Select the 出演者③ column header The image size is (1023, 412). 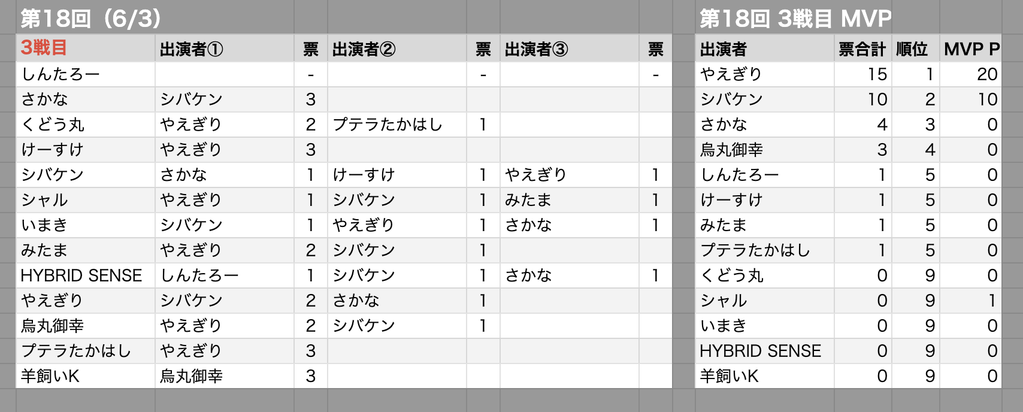pyautogui.click(x=570, y=49)
